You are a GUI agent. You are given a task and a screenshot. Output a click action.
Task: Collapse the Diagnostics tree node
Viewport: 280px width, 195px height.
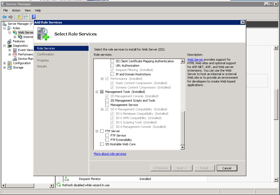click(x=4, y=46)
